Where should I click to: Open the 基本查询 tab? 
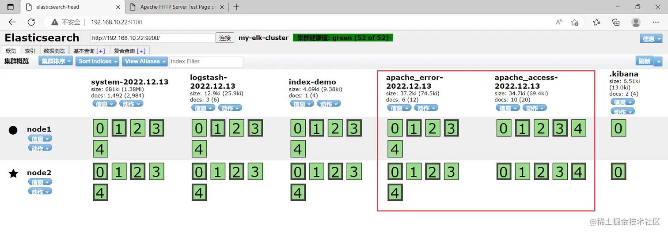pyautogui.click(x=83, y=51)
